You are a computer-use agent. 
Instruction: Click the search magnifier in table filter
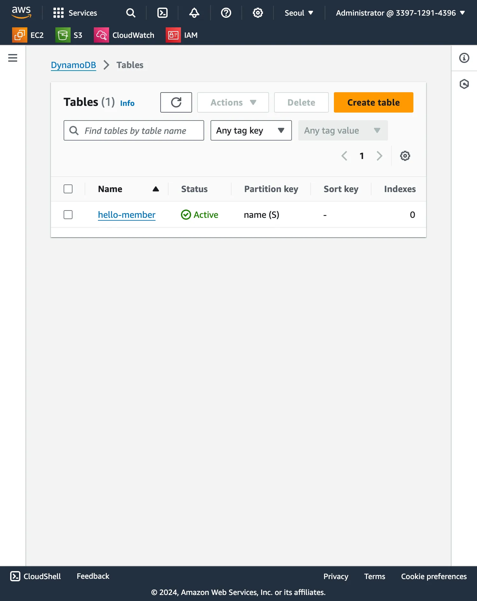(74, 130)
